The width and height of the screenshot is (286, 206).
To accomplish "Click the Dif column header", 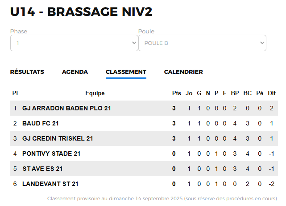I will (x=272, y=93).
